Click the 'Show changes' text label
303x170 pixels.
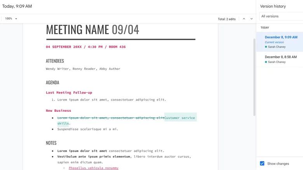pyautogui.click(x=278, y=164)
